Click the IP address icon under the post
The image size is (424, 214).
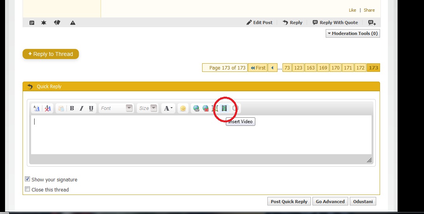pos(32,23)
